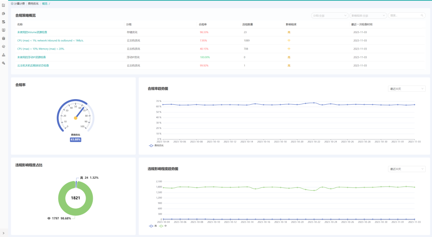Viewport: 432px width, 237px height.
Task: Open the cloud gauge icon in sidebar
Action: point(4,46)
